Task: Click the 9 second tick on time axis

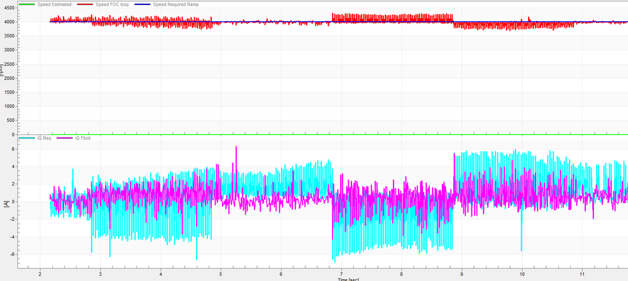Action: 462,274
